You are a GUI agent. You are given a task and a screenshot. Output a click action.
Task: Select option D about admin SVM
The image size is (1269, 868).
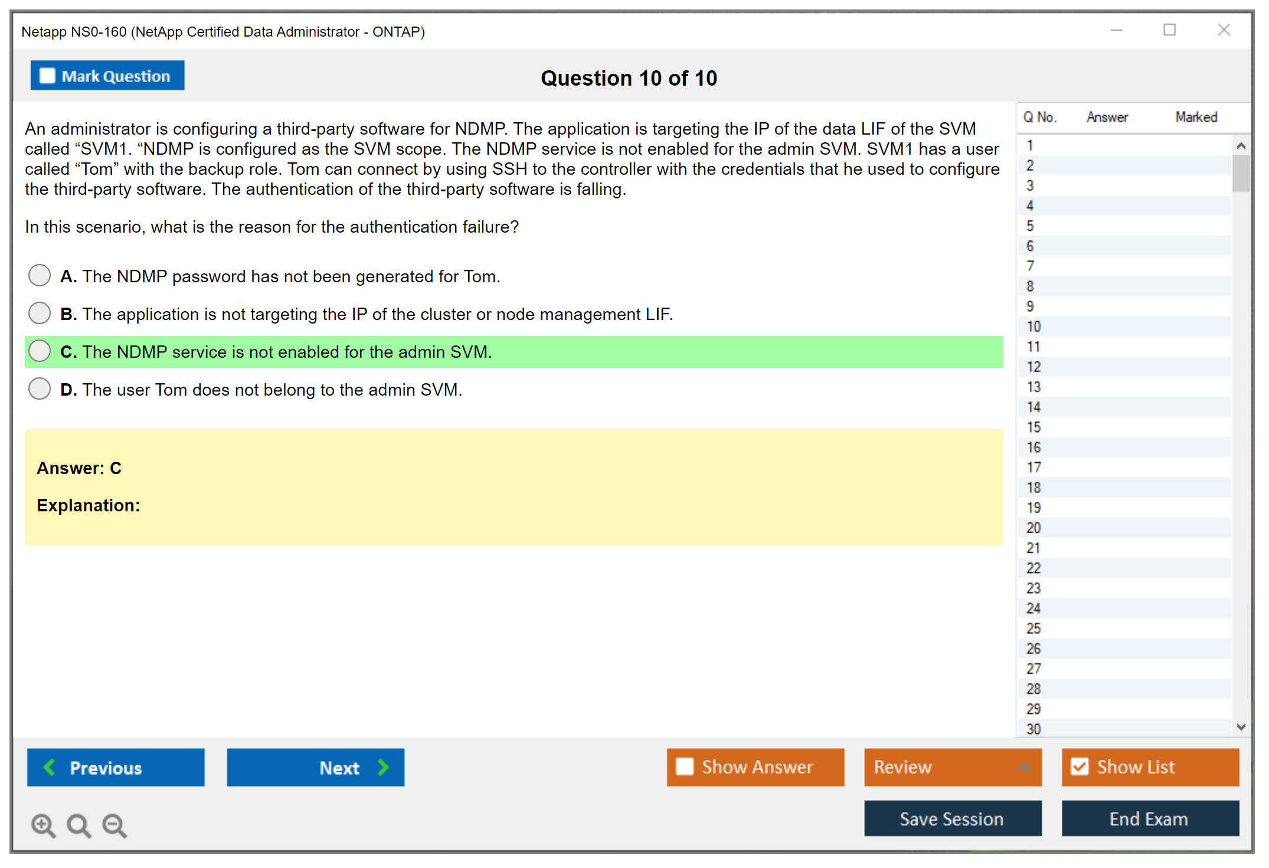tap(40, 389)
